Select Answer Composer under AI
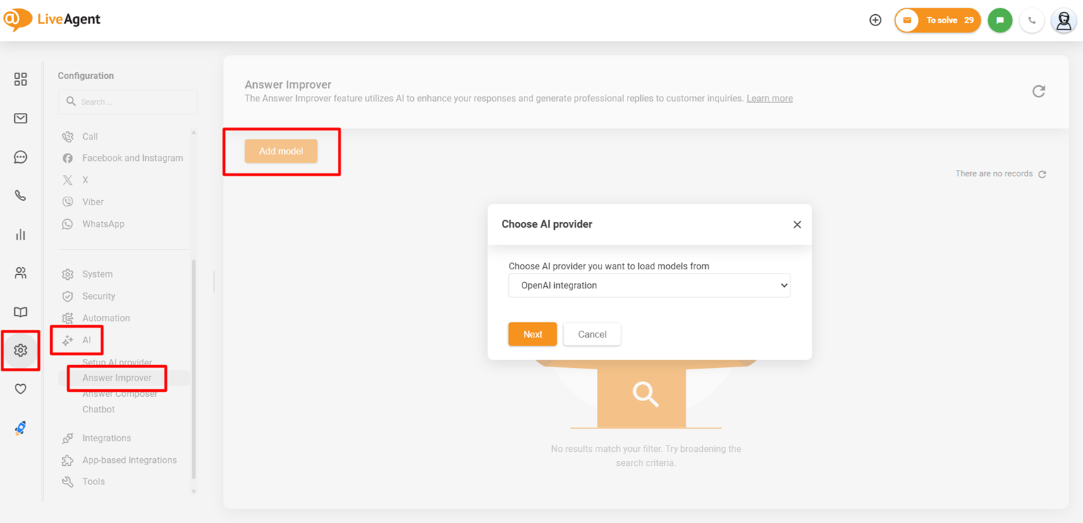Viewport: 1083px width, 523px height. pos(118,393)
